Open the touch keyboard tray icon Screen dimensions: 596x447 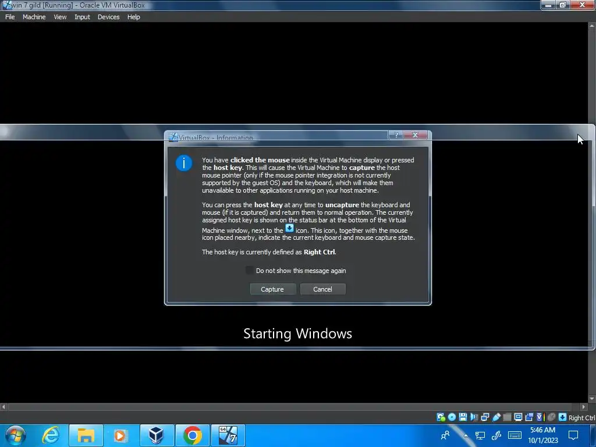pyautogui.click(x=515, y=435)
